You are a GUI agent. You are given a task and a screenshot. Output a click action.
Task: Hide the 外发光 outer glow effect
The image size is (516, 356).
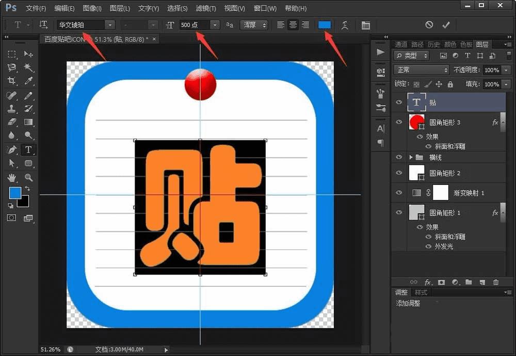click(x=428, y=246)
